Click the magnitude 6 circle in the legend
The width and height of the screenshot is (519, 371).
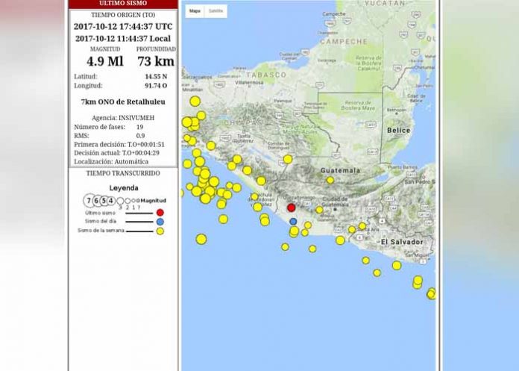97,201
